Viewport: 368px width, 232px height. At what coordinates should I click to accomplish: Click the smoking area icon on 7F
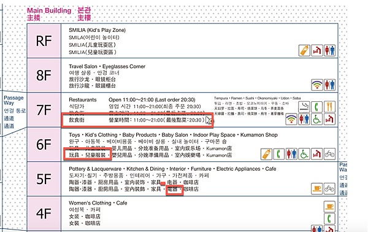point(304,107)
